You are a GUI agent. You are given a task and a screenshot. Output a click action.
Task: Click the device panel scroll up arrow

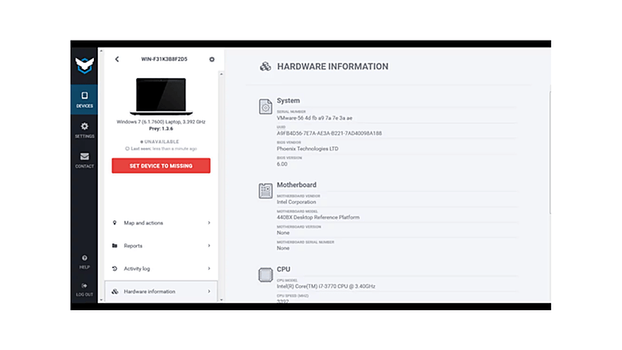tap(221, 74)
